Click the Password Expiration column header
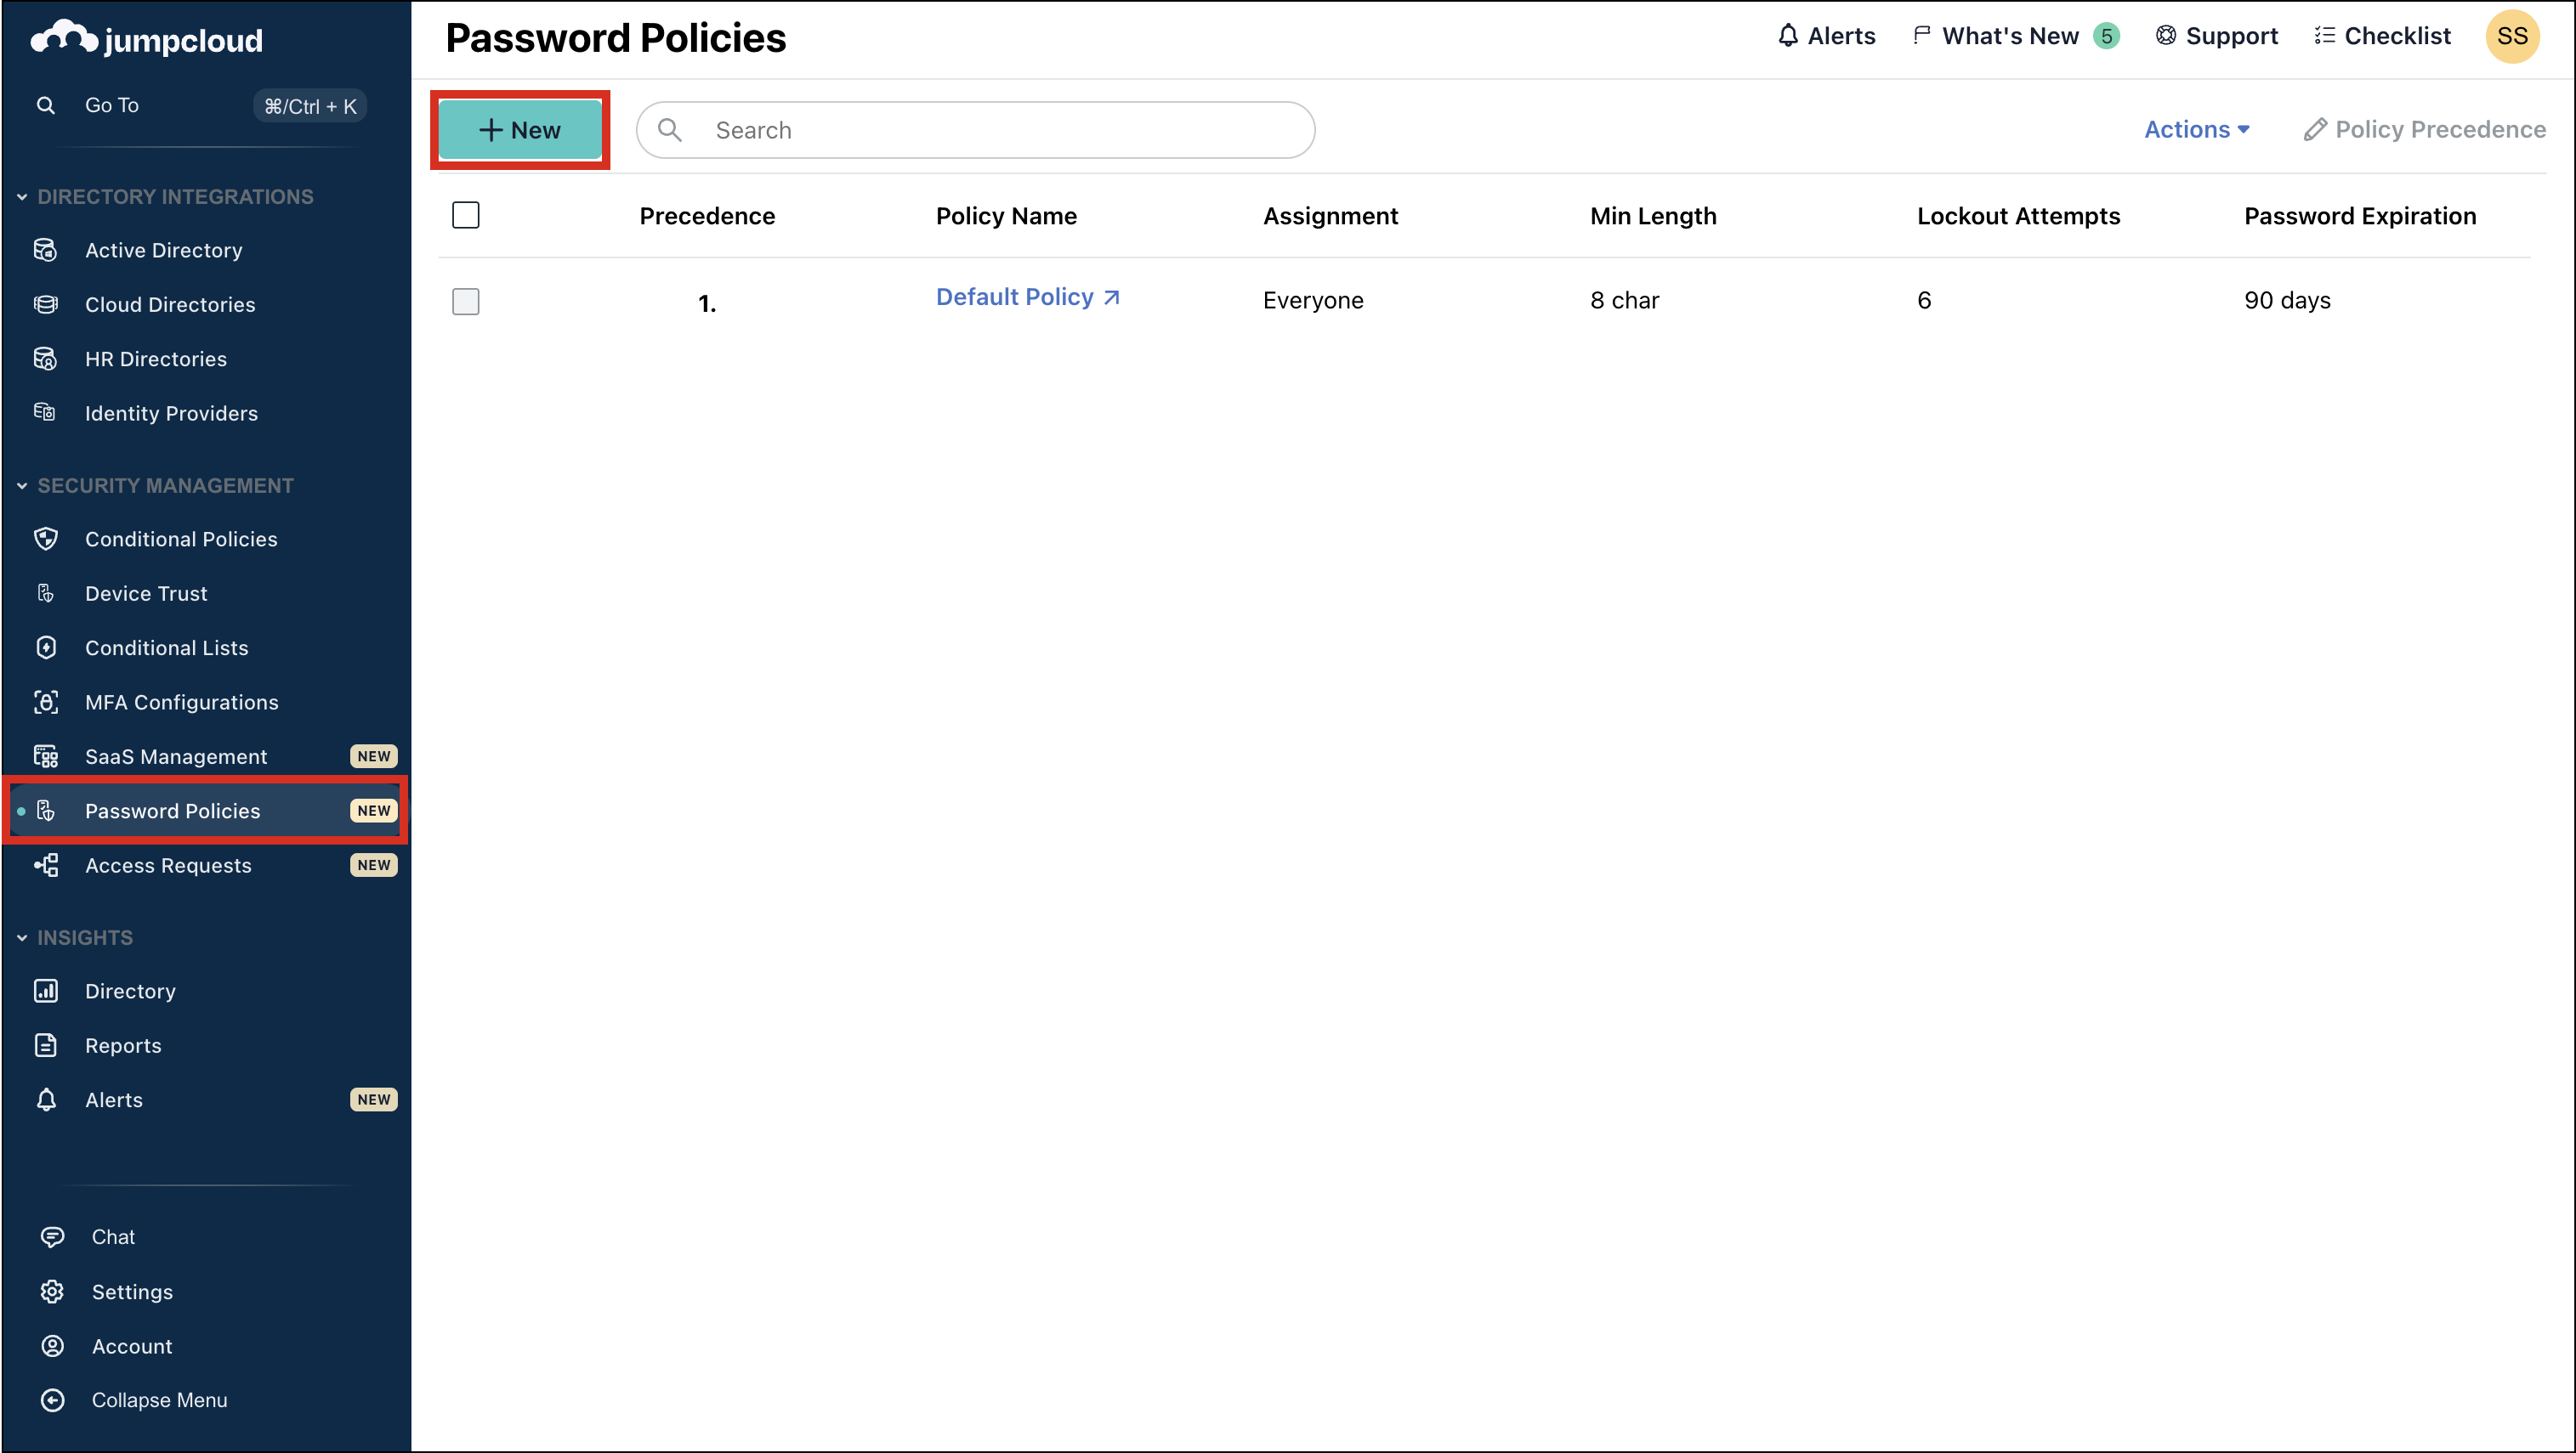Viewport: 2576px width, 1453px height. click(2360, 216)
